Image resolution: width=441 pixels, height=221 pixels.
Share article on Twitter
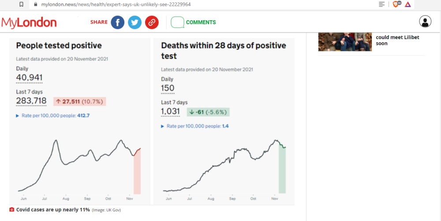pos(135,22)
